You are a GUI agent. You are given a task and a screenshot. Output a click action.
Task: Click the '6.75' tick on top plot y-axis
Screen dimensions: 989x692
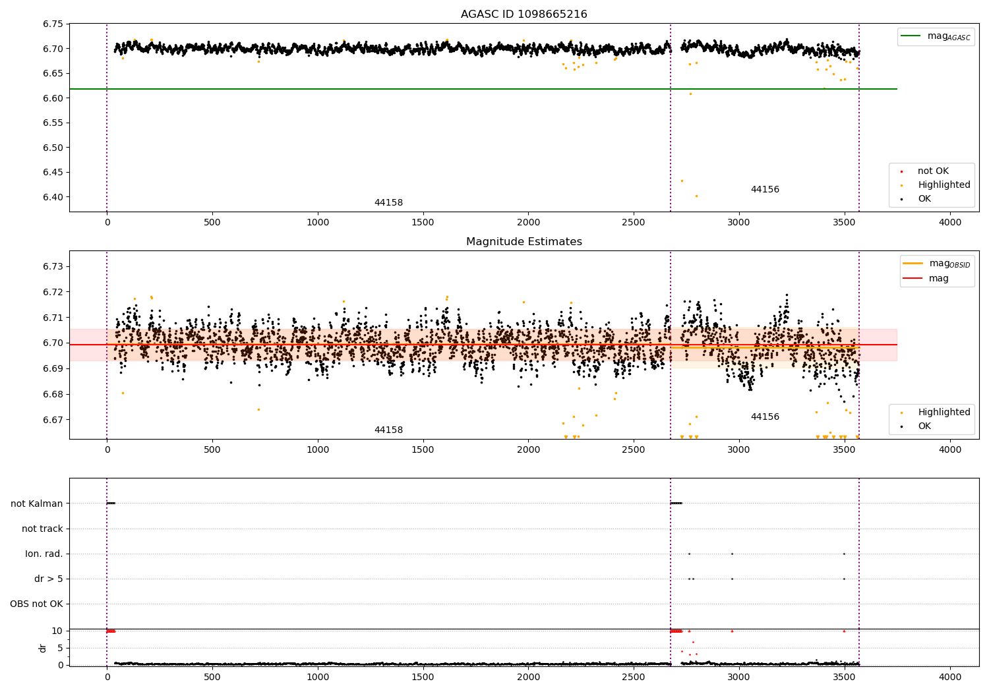coord(53,24)
